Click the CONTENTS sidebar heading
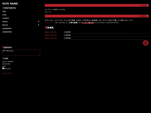Viewport: 151px width, 113px height. (x=9, y=8)
